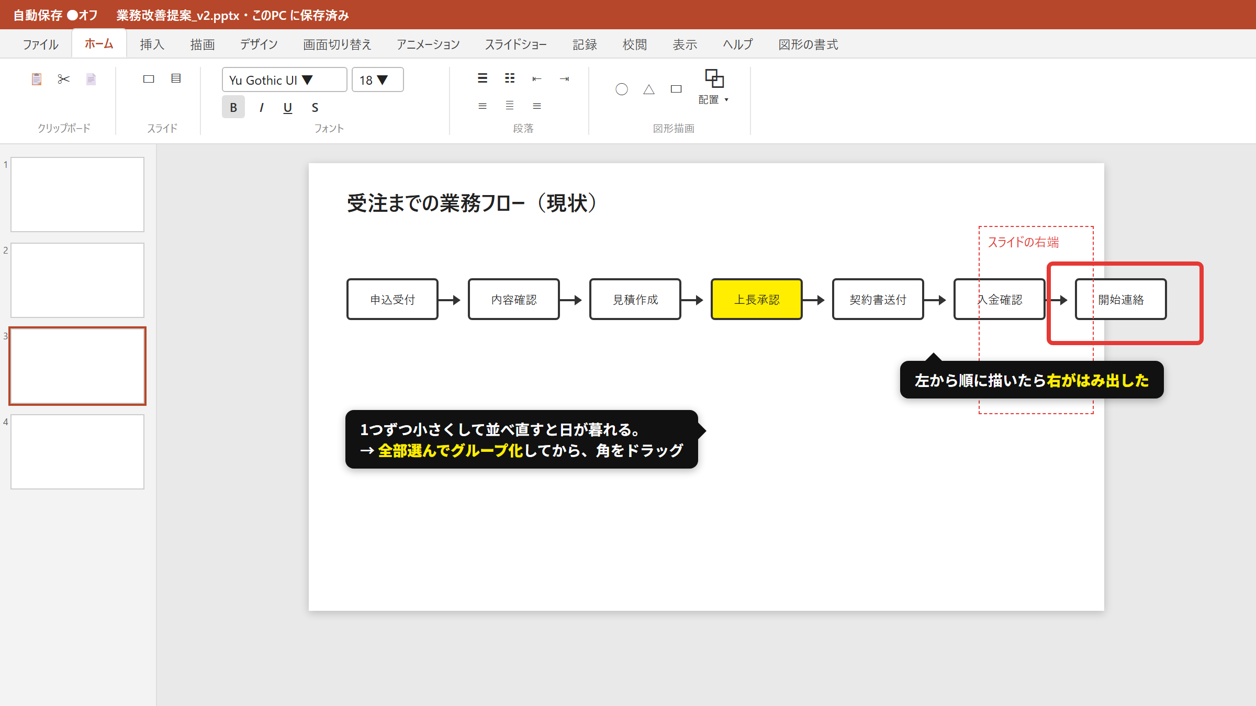1256x706 pixels.
Task: Toggle Underline formatting
Action: pos(288,107)
